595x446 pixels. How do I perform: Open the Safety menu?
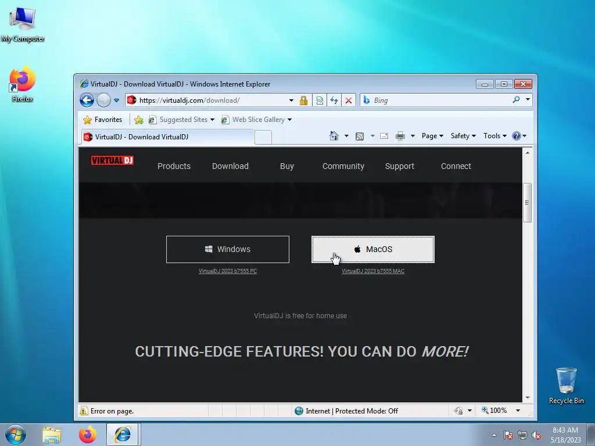463,136
